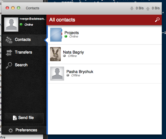Minimize the Contacts window with yellow button

pos(13,8)
